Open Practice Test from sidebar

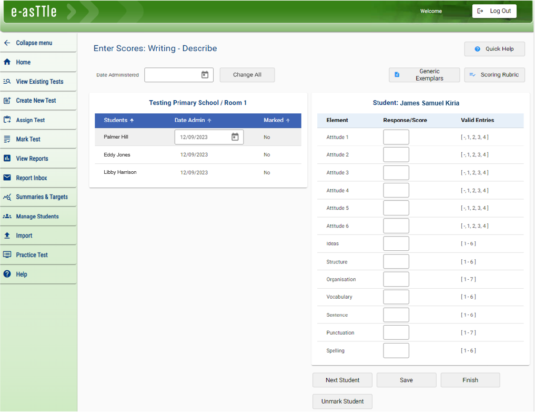(32, 255)
